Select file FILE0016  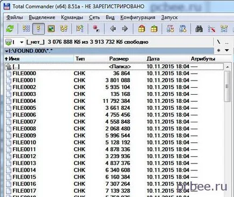click(114, 184)
